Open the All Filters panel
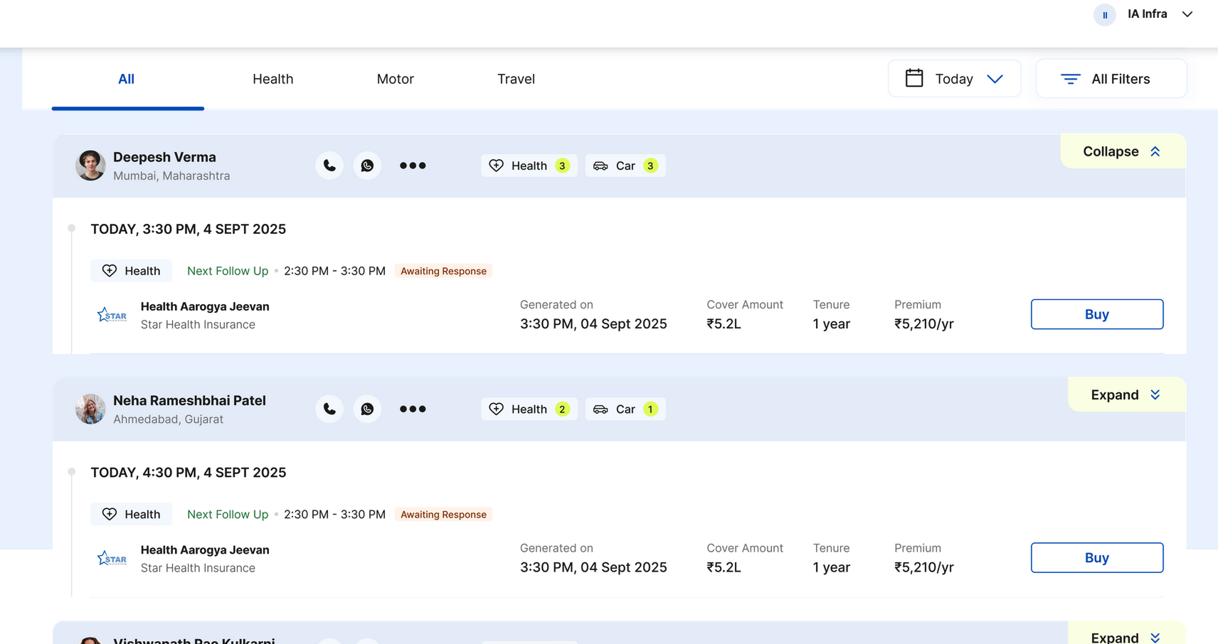1218x644 pixels. tap(1111, 79)
